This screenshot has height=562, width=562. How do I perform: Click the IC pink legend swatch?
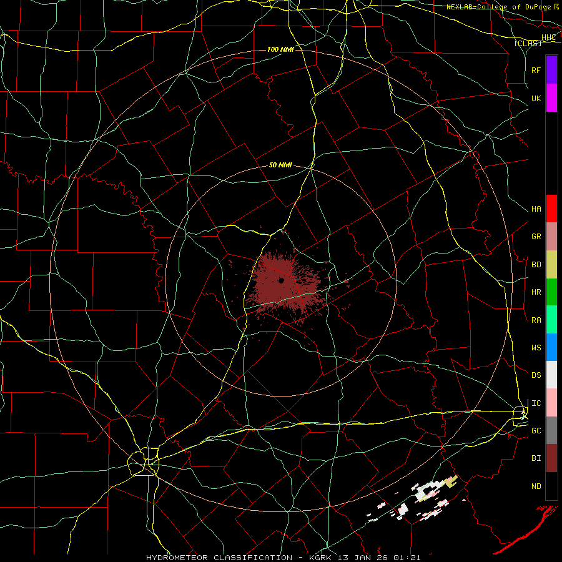[x=551, y=403]
